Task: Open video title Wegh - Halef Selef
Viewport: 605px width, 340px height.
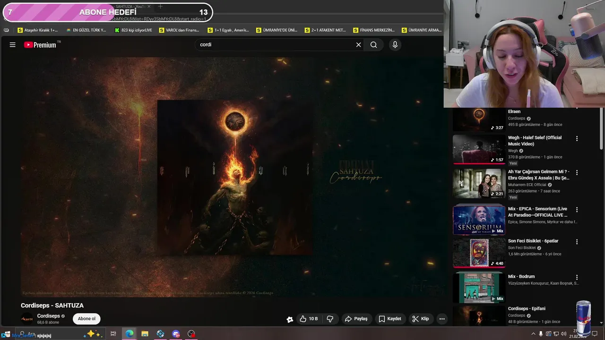Action: click(x=535, y=140)
